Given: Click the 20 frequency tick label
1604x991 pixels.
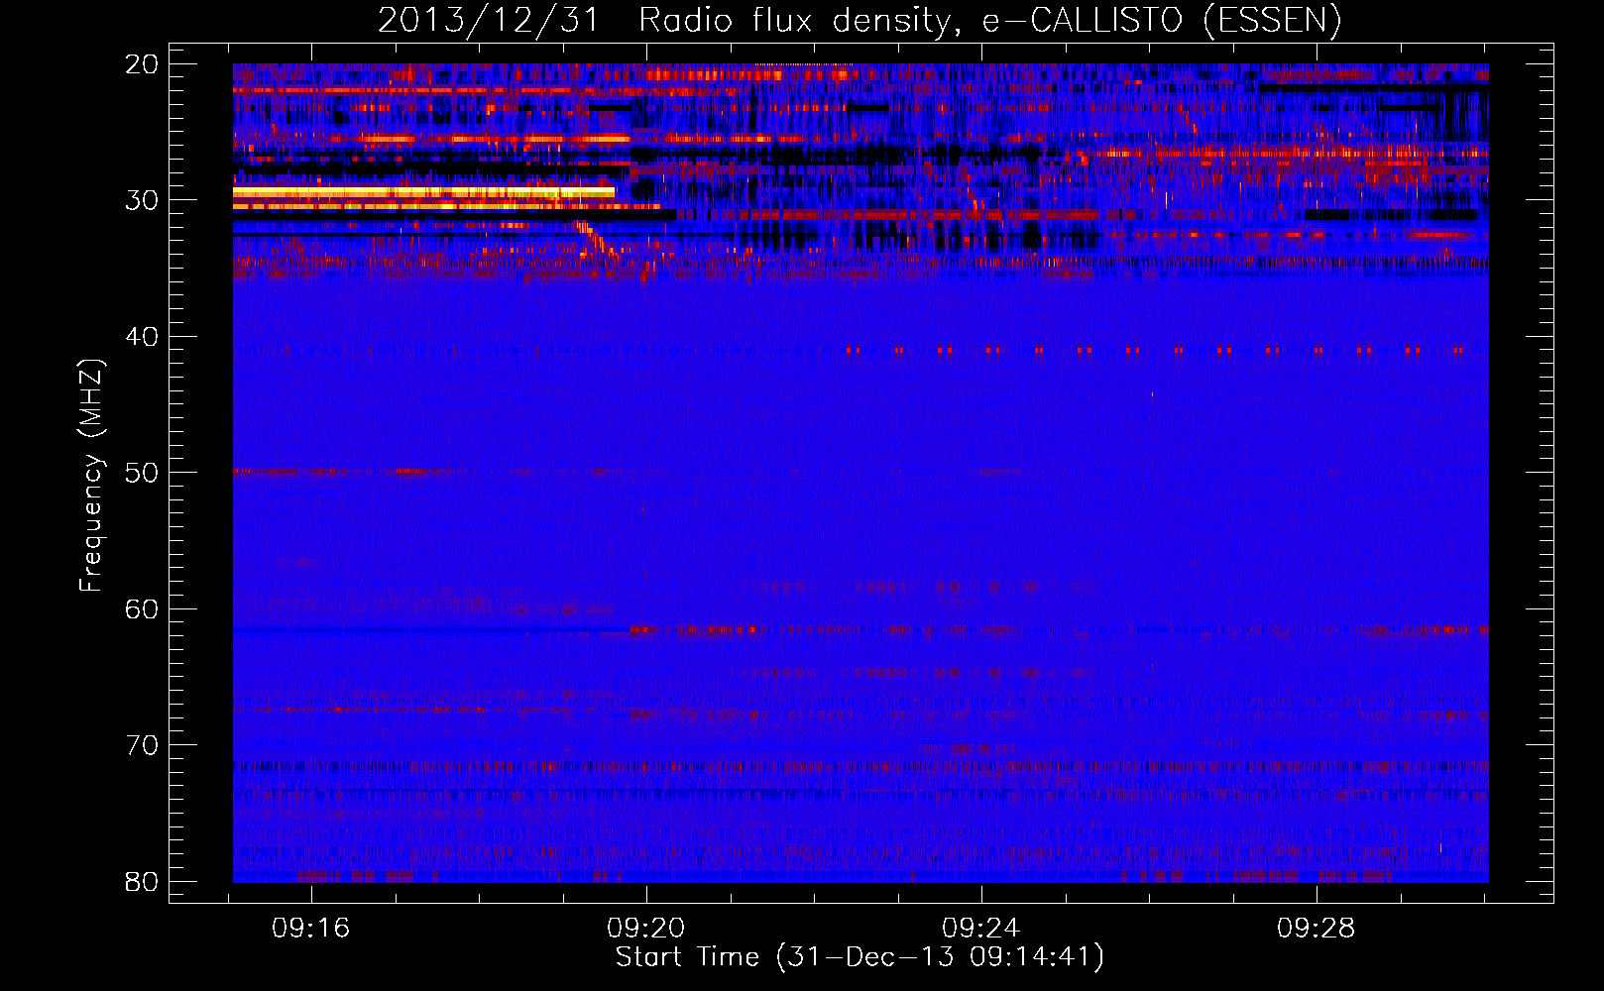Looking at the screenshot, I should [x=143, y=64].
